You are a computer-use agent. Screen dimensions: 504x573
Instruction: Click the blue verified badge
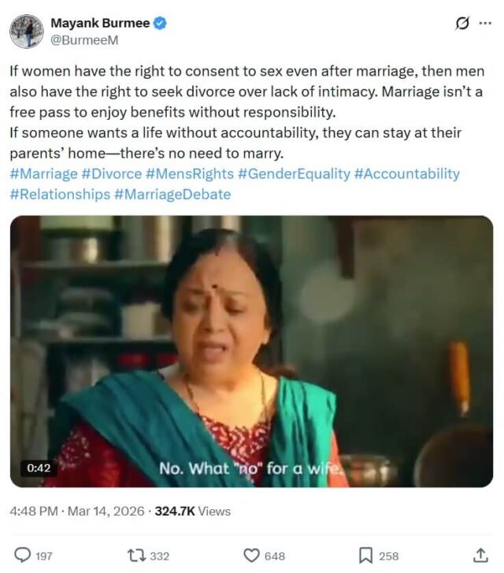(160, 24)
